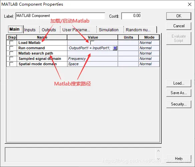
Task: Open the Random numbers tab
Action: [x=140, y=30]
